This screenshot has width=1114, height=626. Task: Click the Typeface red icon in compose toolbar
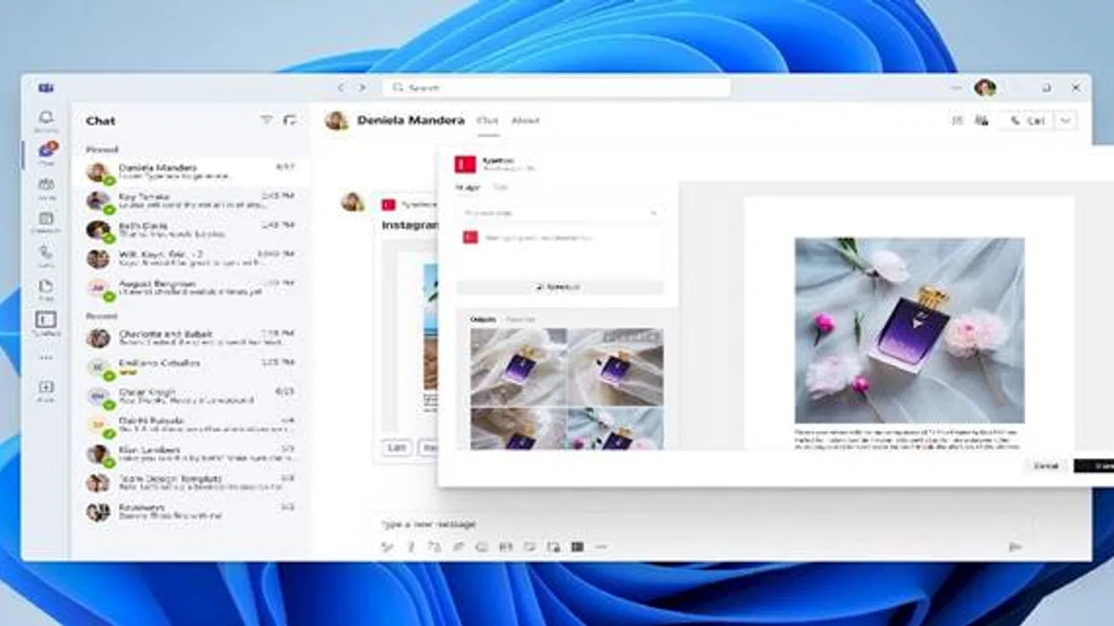pyautogui.click(x=577, y=547)
